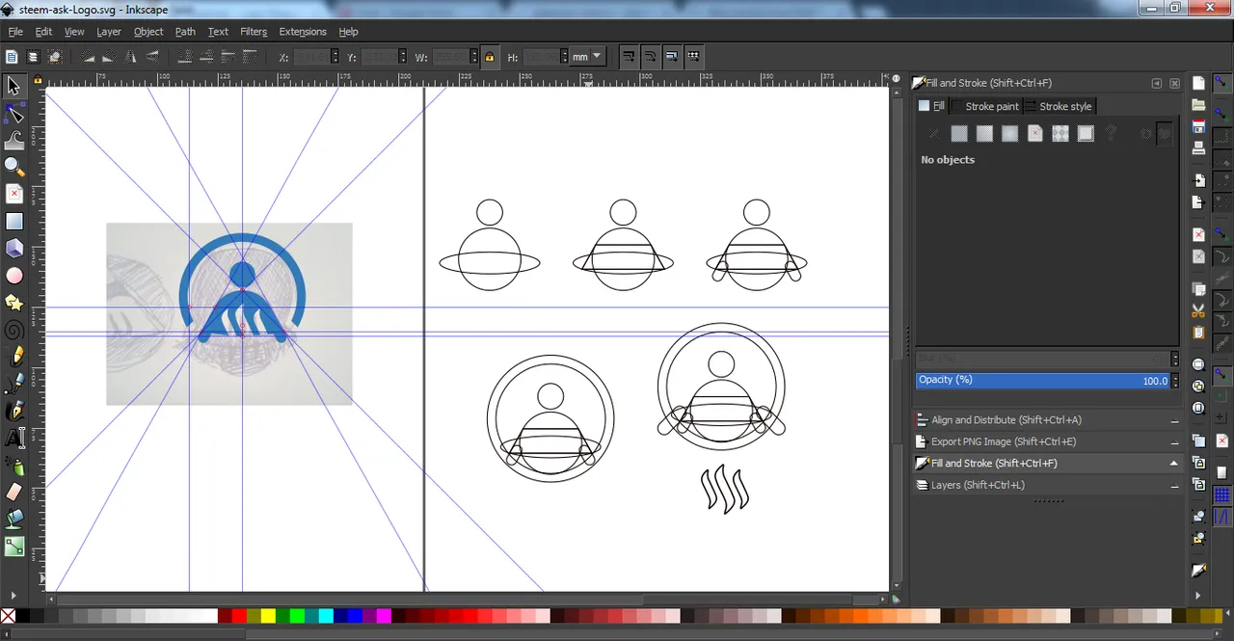Image resolution: width=1234 pixels, height=641 pixels.
Task: Select the Eraser tool
Action: [13, 492]
